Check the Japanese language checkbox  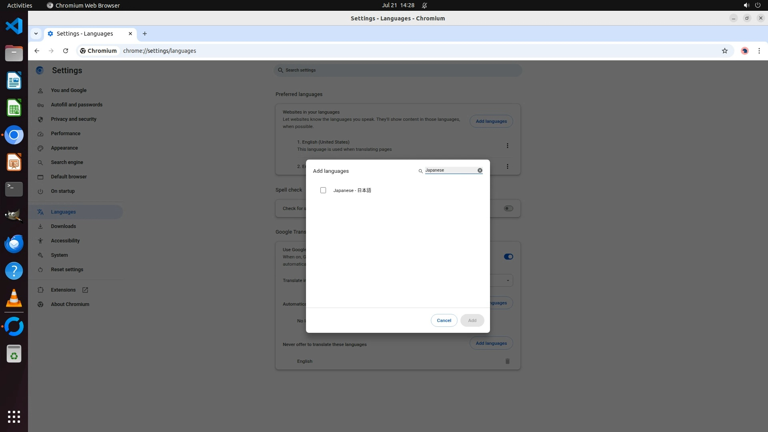pyautogui.click(x=323, y=190)
